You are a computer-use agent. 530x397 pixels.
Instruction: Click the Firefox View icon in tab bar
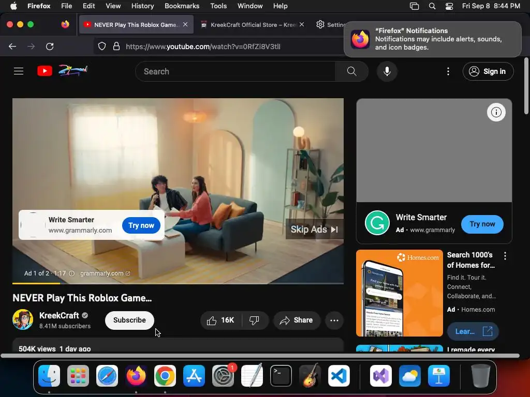tap(65, 24)
